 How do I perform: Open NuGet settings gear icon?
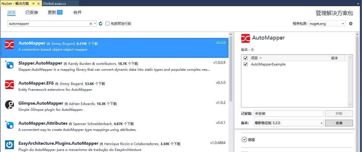point(351,24)
